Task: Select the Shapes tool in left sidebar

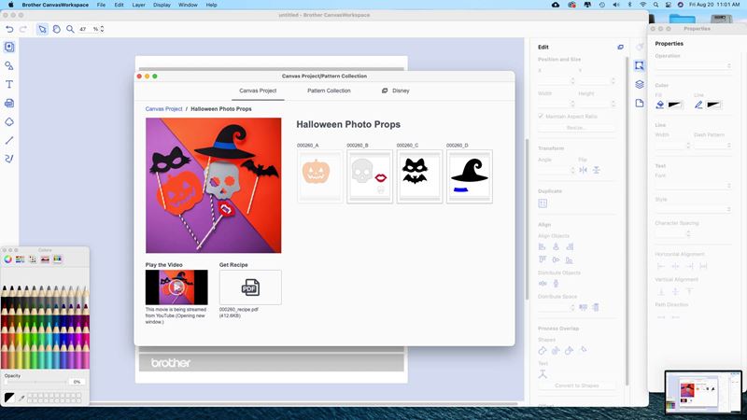Action: [x=9, y=65]
